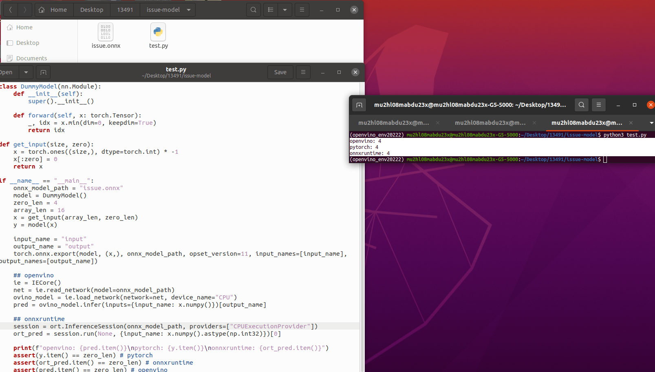Select the Desktop breadcrumb in Files
This screenshot has height=372, width=655.
click(91, 9)
